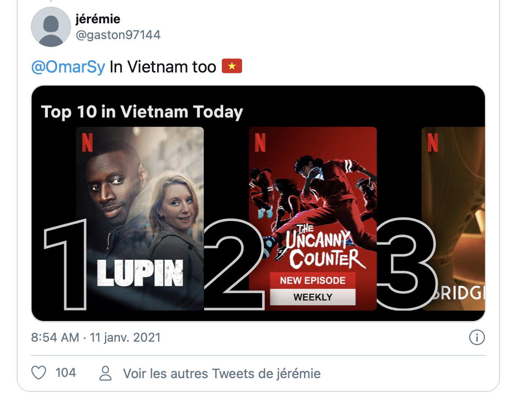Image resolution: width=528 pixels, height=419 pixels.
Task: Open the tweet info circle icon
Action: click(477, 337)
